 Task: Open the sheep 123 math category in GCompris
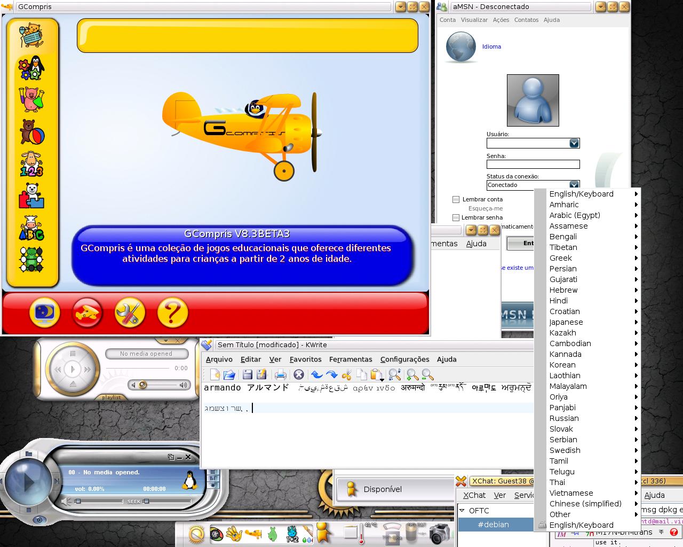tap(31, 164)
